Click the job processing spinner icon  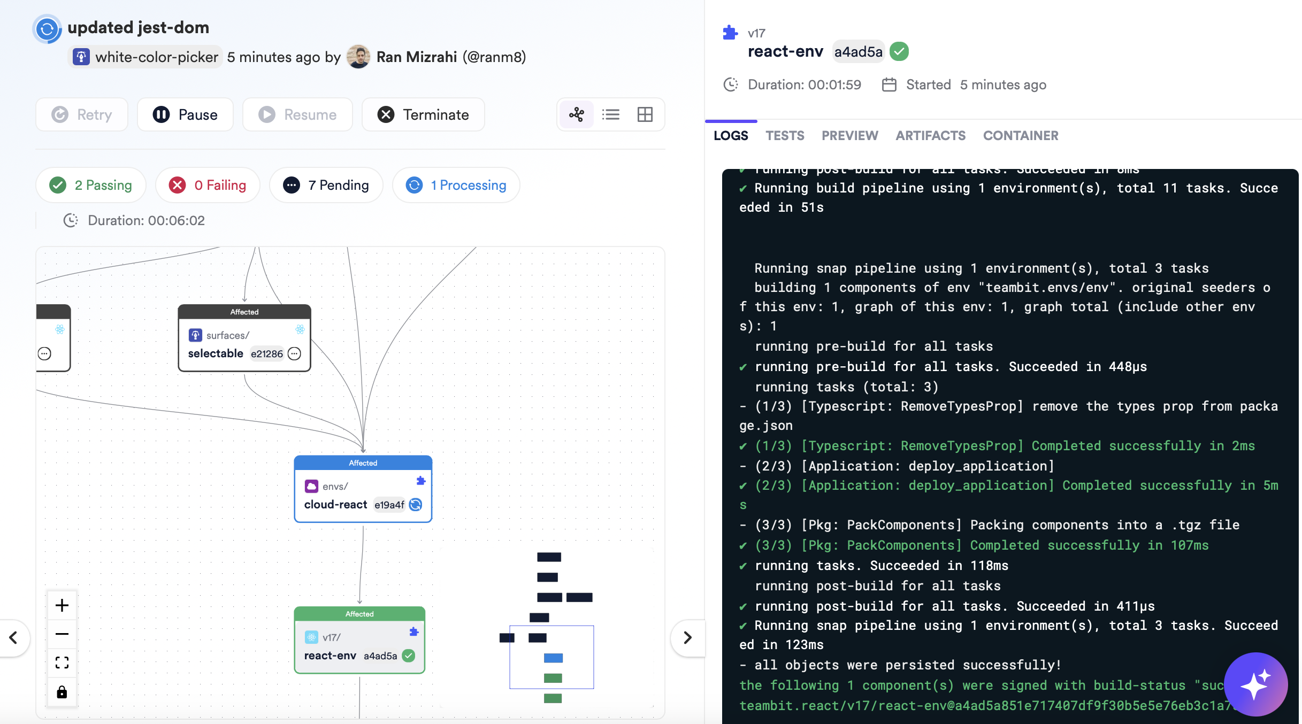pyautogui.click(x=47, y=28)
